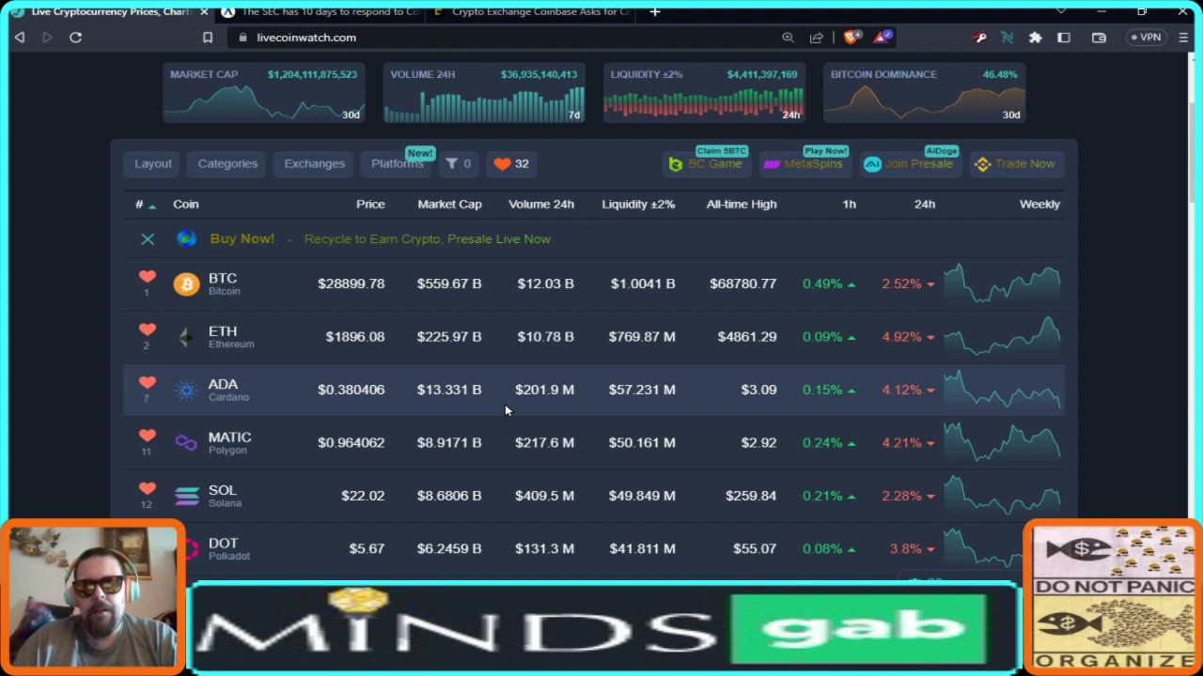Click the share icon in address bar

pyautogui.click(x=816, y=38)
